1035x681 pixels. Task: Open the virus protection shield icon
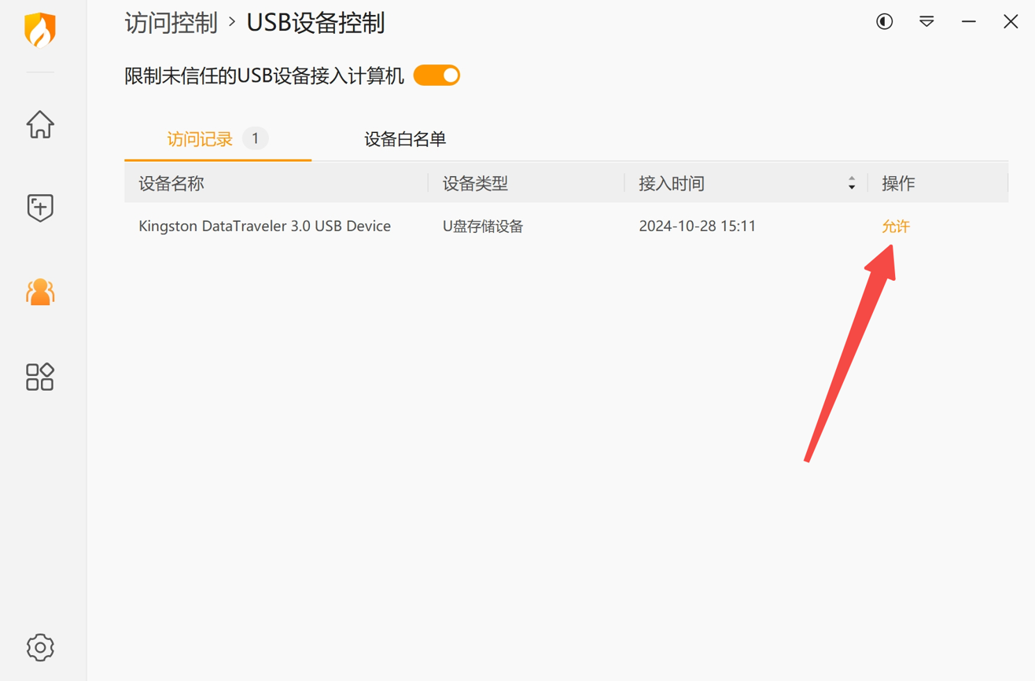pyautogui.click(x=40, y=208)
